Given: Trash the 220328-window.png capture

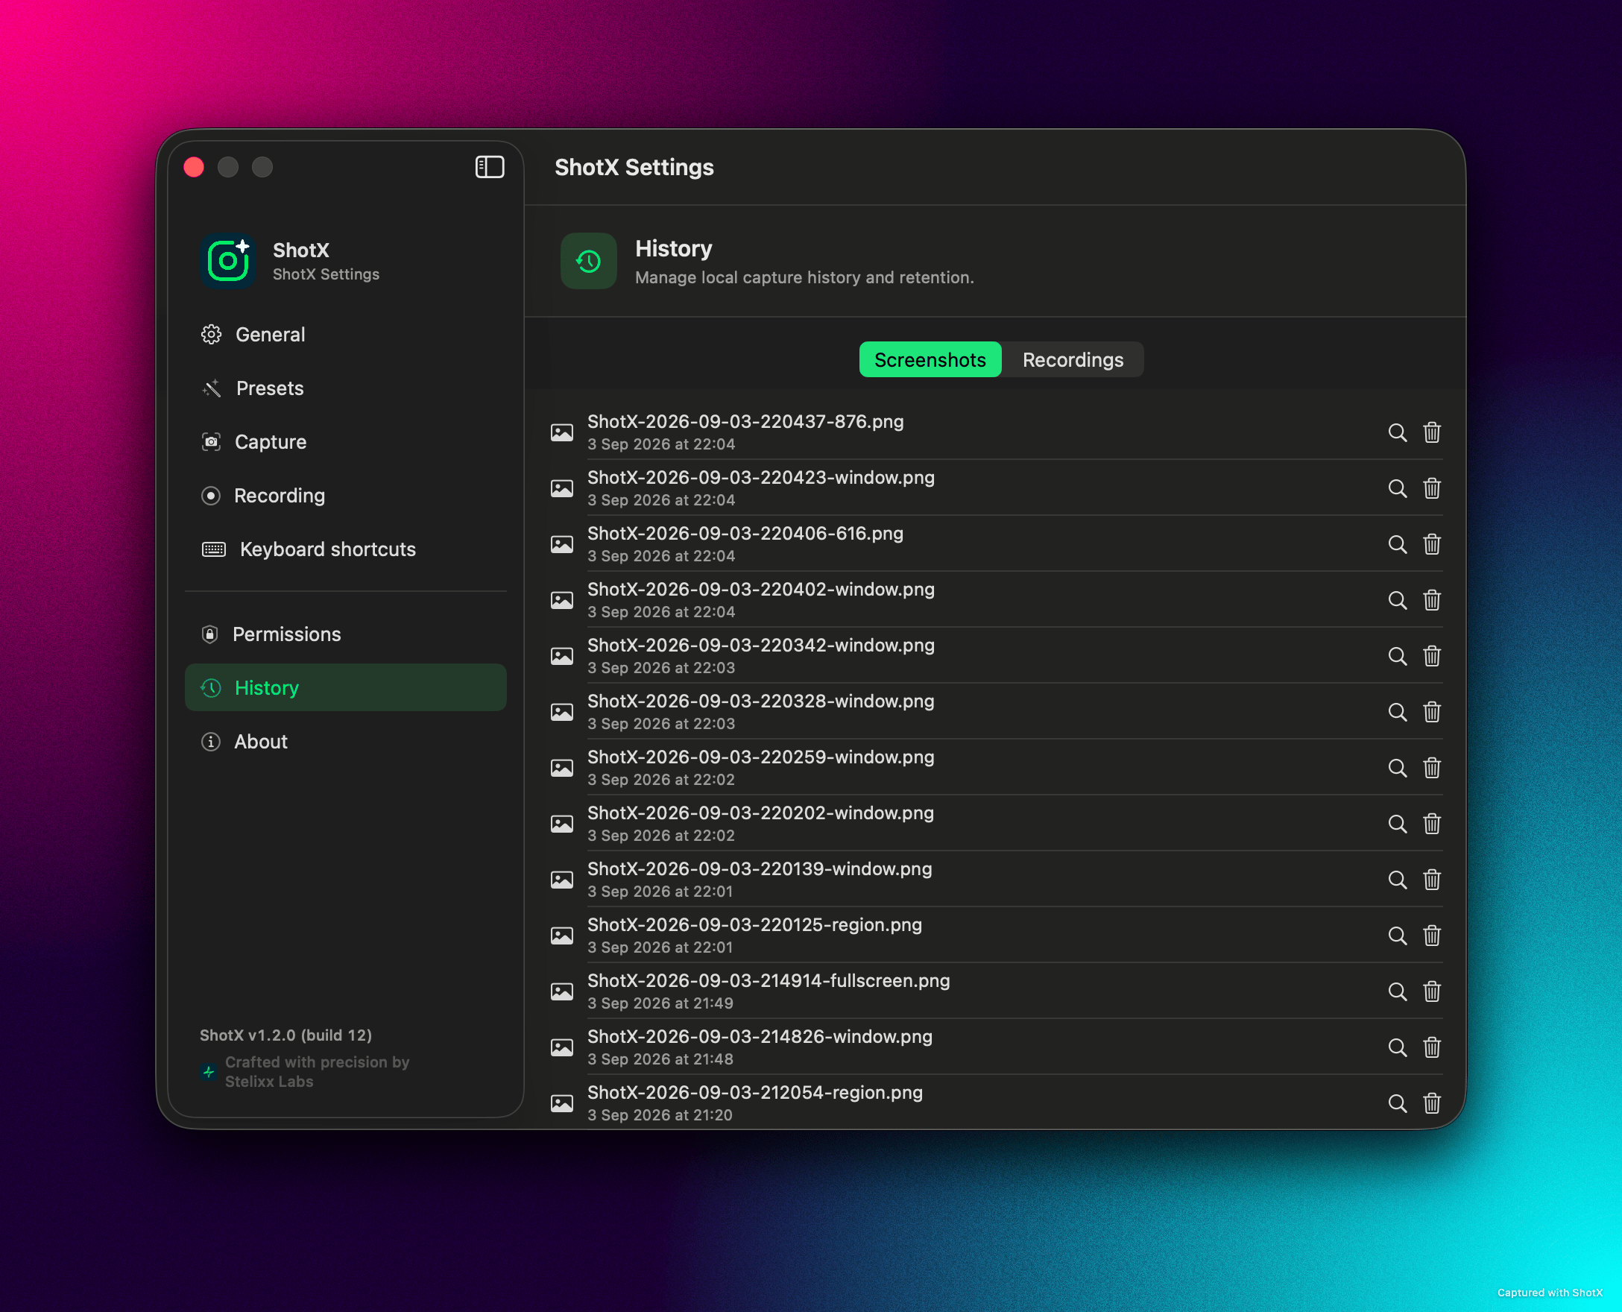Looking at the screenshot, I should (x=1431, y=712).
